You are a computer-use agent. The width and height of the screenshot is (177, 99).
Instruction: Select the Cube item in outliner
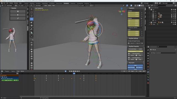tap(154, 24)
